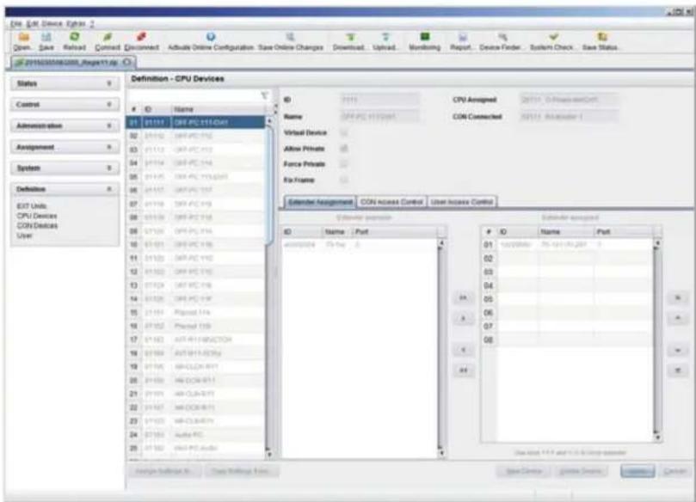Click the Copy Settings From button
Image resolution: width=696 pixels, height=502 pixels.
coord(242,471)
